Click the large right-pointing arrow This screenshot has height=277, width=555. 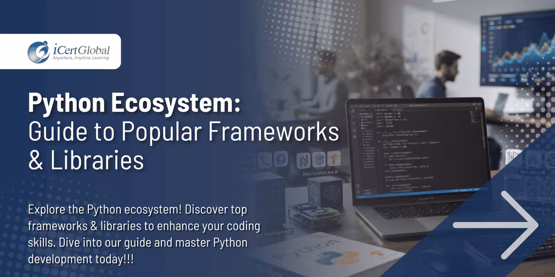coord(495,225)
